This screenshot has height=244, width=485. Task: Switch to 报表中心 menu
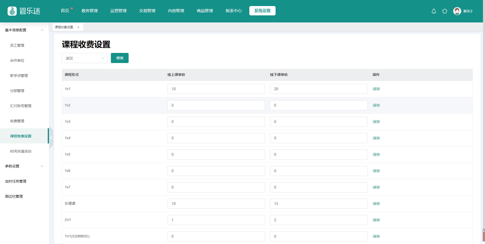click(233, 11)
